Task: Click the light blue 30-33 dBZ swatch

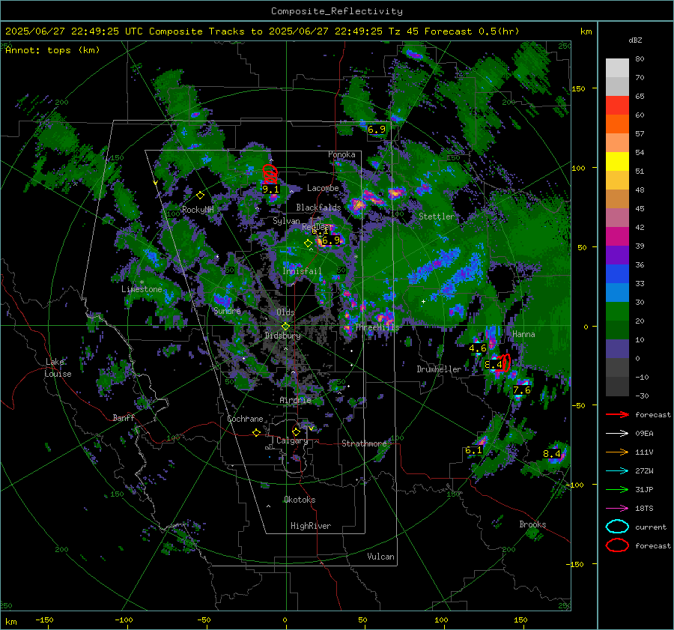Action: point(617,293)
